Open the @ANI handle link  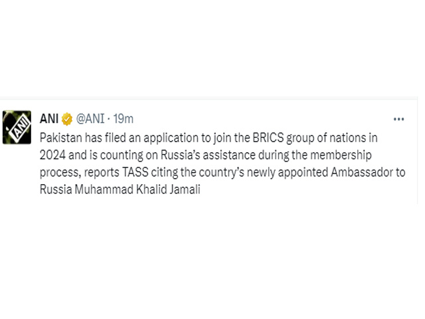point(90,119)
